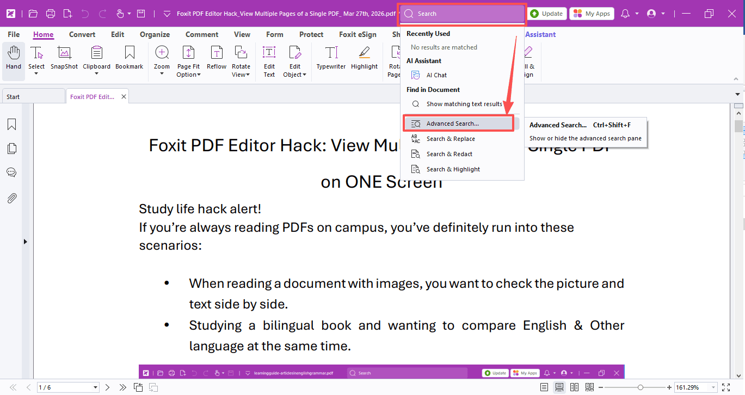Open Bookmarks panel in left sidebar
The image size is (745, 395).
point(11,125)
